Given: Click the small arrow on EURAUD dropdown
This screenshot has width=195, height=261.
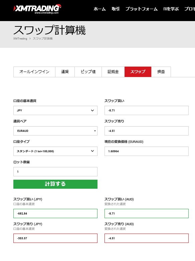Looking at the screenshot, I should pos(95,131).
